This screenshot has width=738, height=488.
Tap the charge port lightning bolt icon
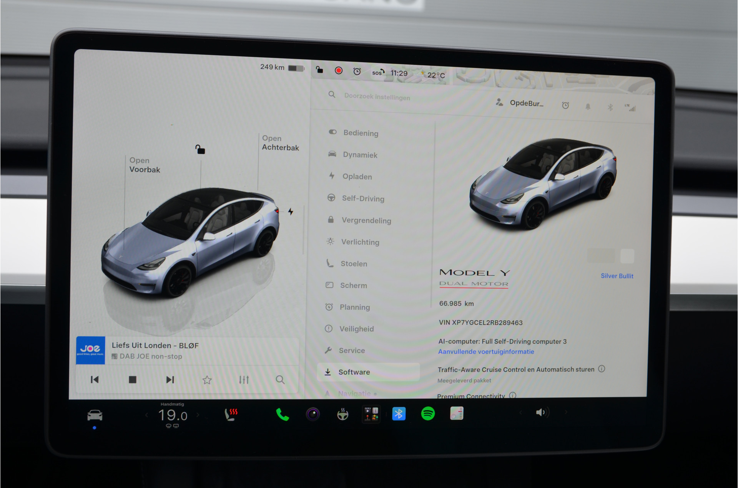coord(291,211)
